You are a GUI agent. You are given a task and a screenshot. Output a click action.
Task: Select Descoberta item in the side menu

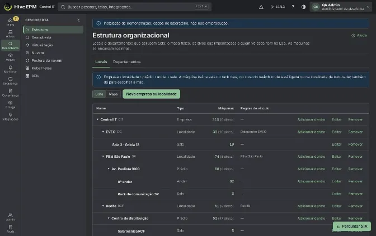(x=53, y=37)
